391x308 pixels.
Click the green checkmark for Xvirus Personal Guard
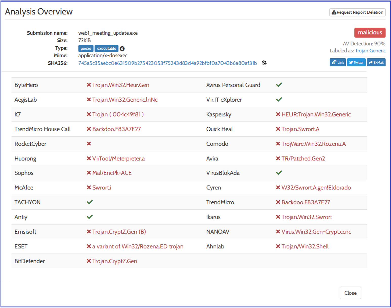279,85
